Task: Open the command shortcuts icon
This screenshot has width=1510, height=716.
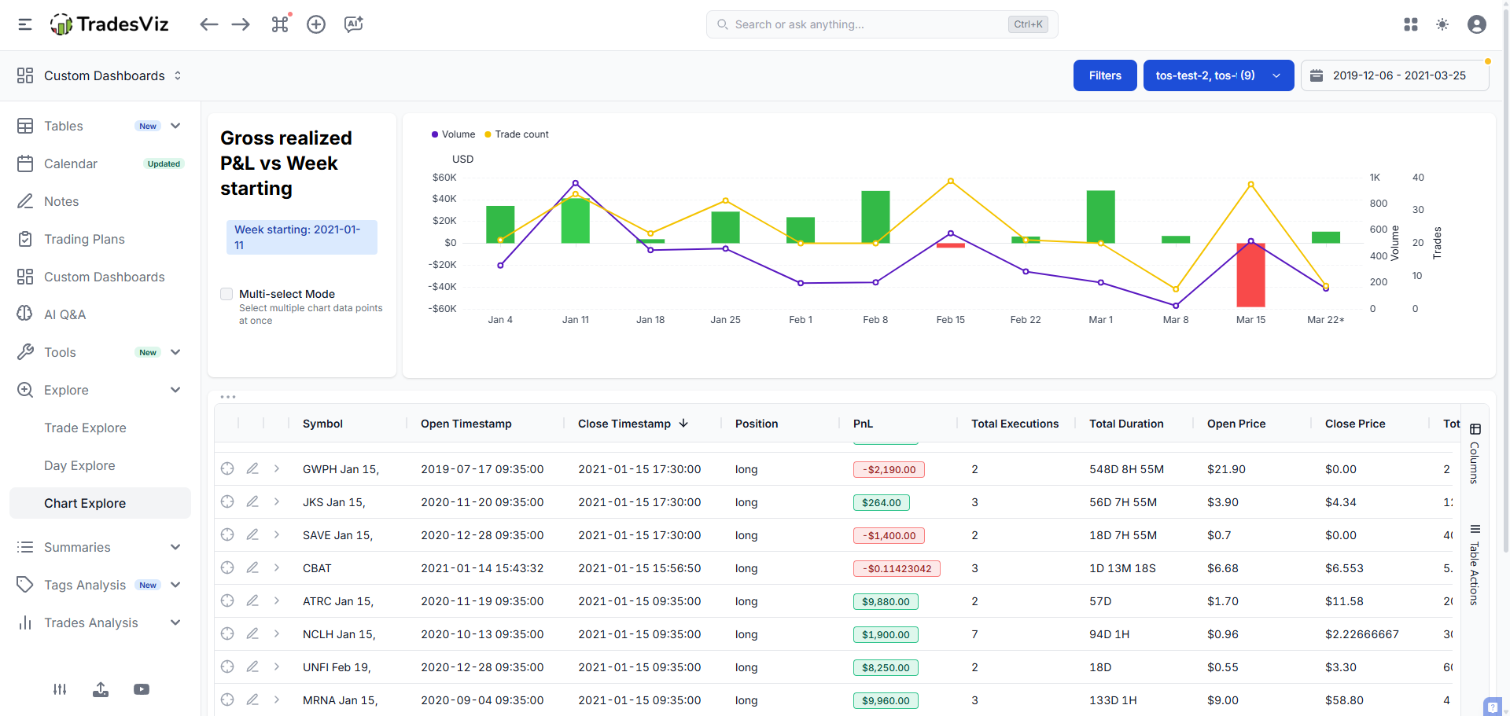Action: 280,24
